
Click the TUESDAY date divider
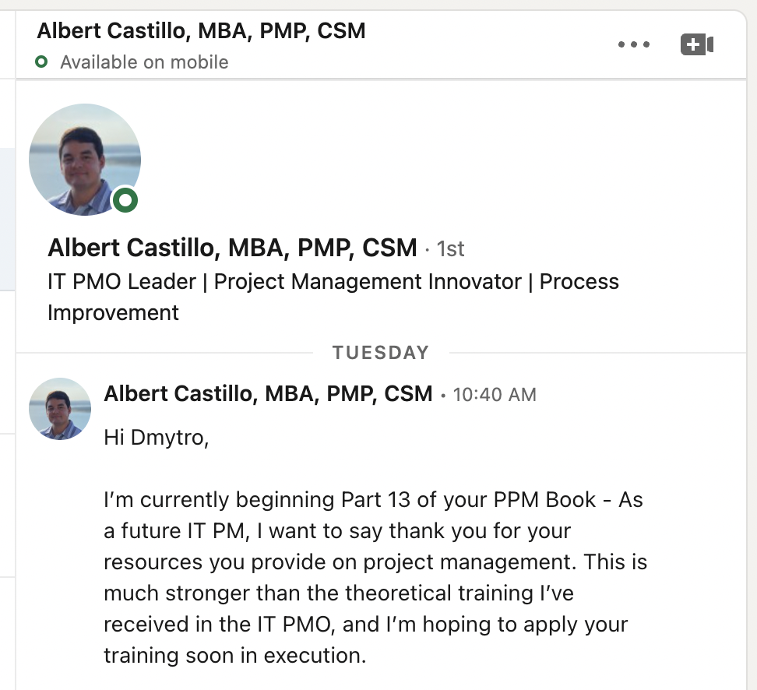click(380, 353)
